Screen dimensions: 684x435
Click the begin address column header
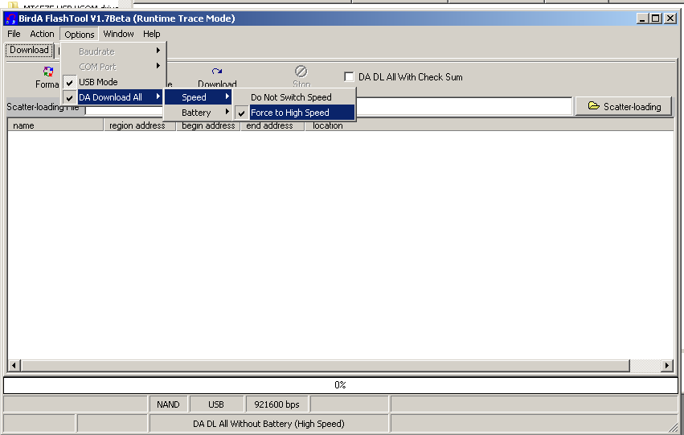click(x=208, y=125)
